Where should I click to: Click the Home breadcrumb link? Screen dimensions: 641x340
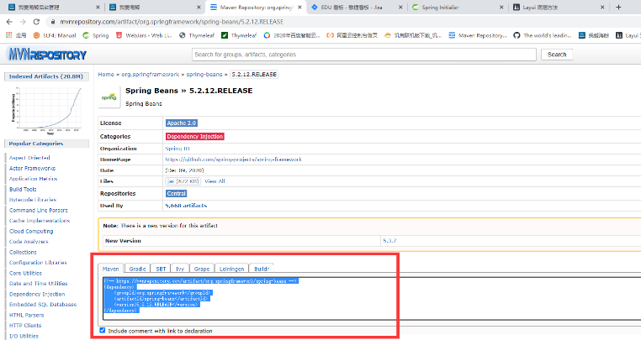[x=106, y=74]
